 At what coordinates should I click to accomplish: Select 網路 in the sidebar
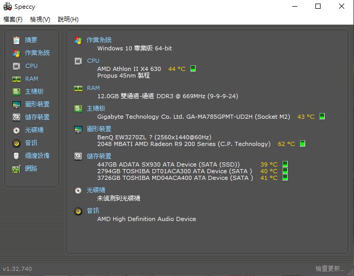tap(31, 169)
